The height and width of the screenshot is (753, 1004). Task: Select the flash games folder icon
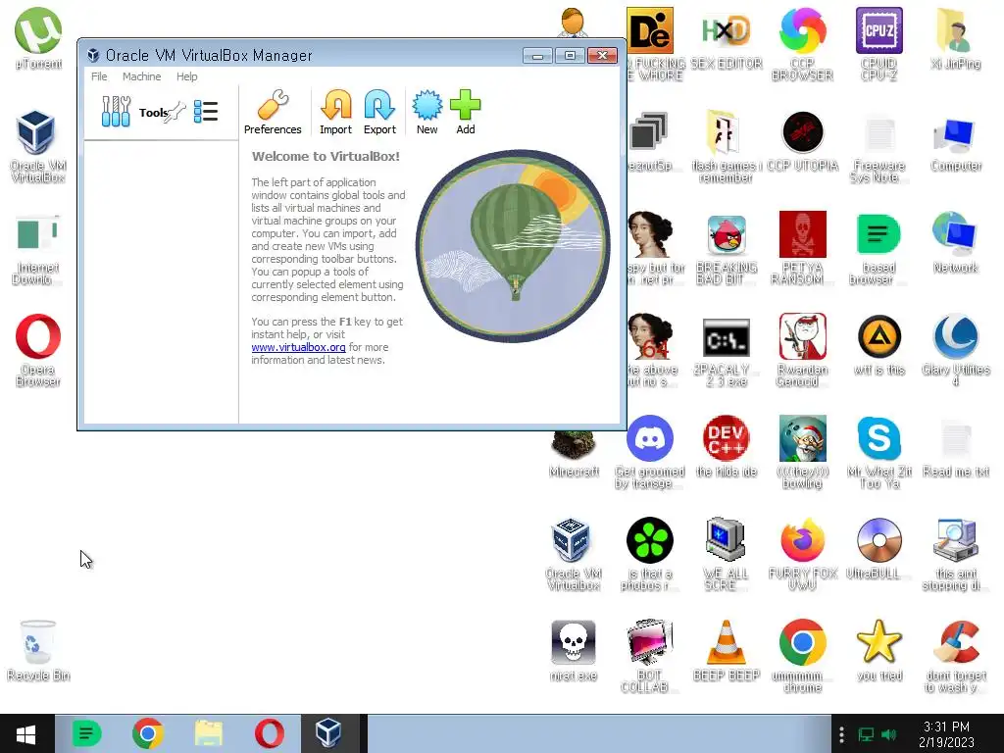(x=727, y=146)
